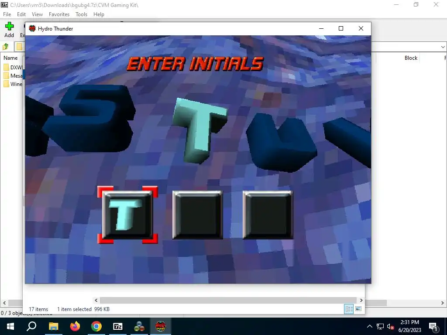The image size is (447, 335).
Task: Select the Wine folder in the 7-Zip list
Action: pos(13,84)
